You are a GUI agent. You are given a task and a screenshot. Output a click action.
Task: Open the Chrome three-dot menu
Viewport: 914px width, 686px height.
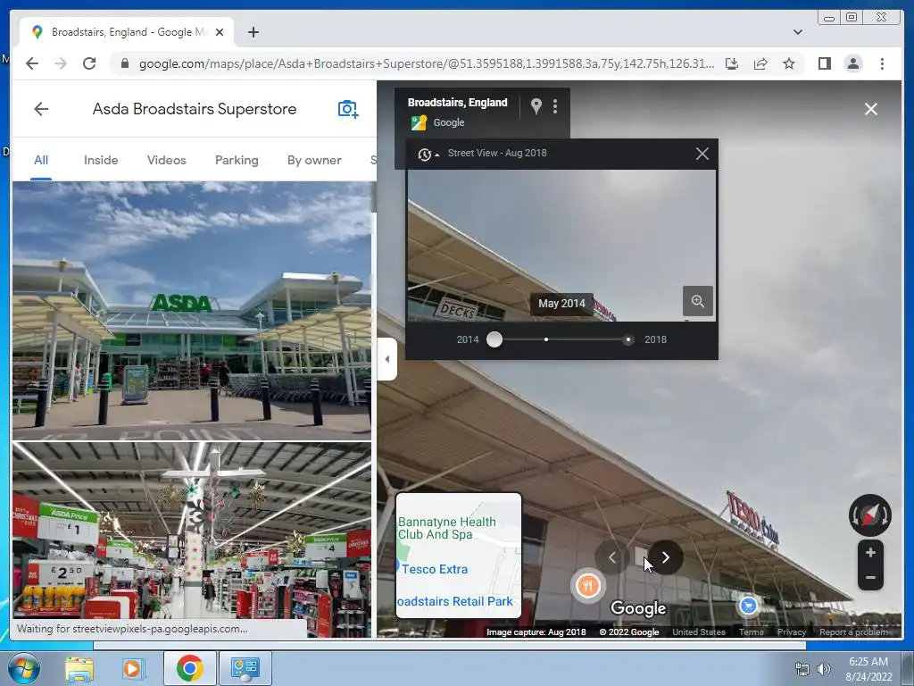882,63
